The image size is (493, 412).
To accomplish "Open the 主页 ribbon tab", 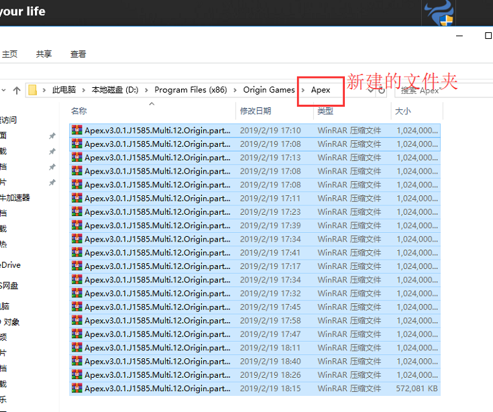I will click(10, 54).
